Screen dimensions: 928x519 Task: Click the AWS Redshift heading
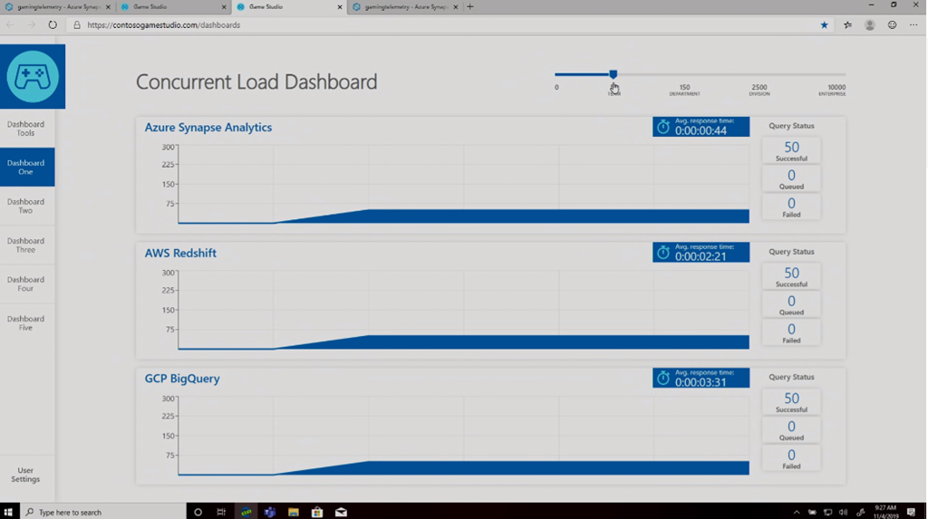point(180,253)
